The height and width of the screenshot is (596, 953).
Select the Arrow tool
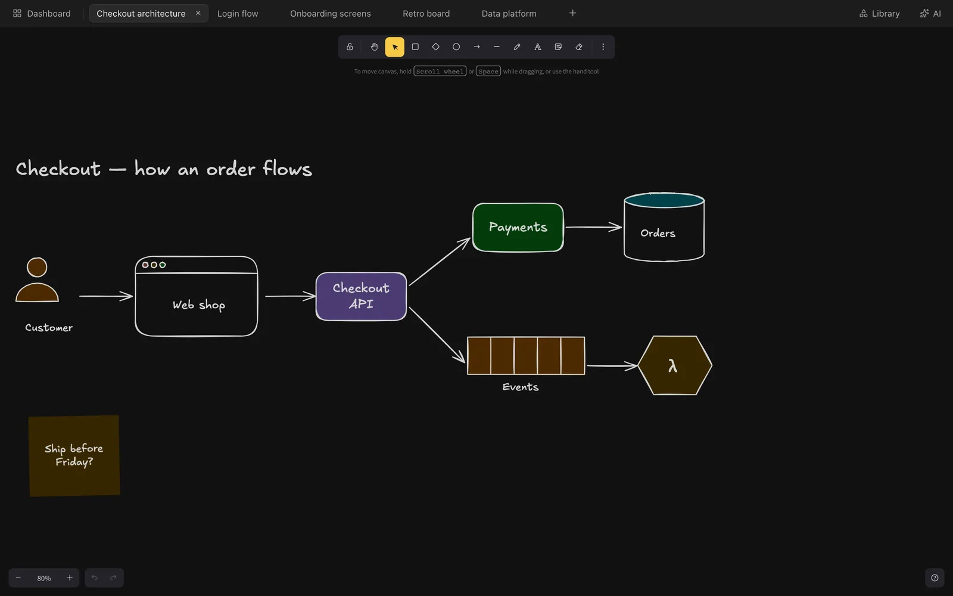pyautogui.click(x=476, y=47)
